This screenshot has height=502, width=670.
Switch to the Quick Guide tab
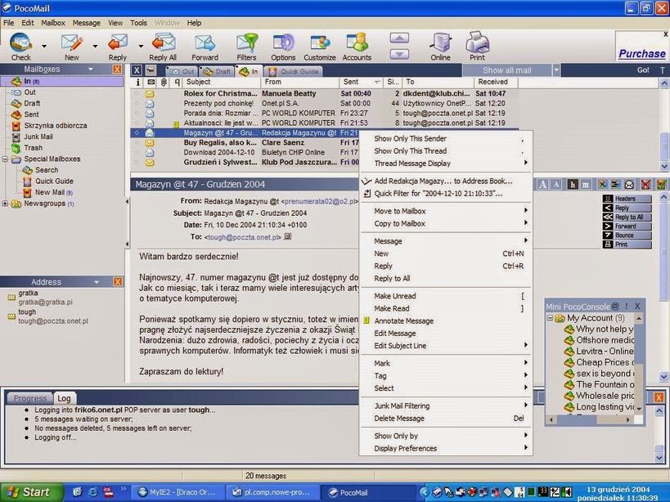(294, 71)
